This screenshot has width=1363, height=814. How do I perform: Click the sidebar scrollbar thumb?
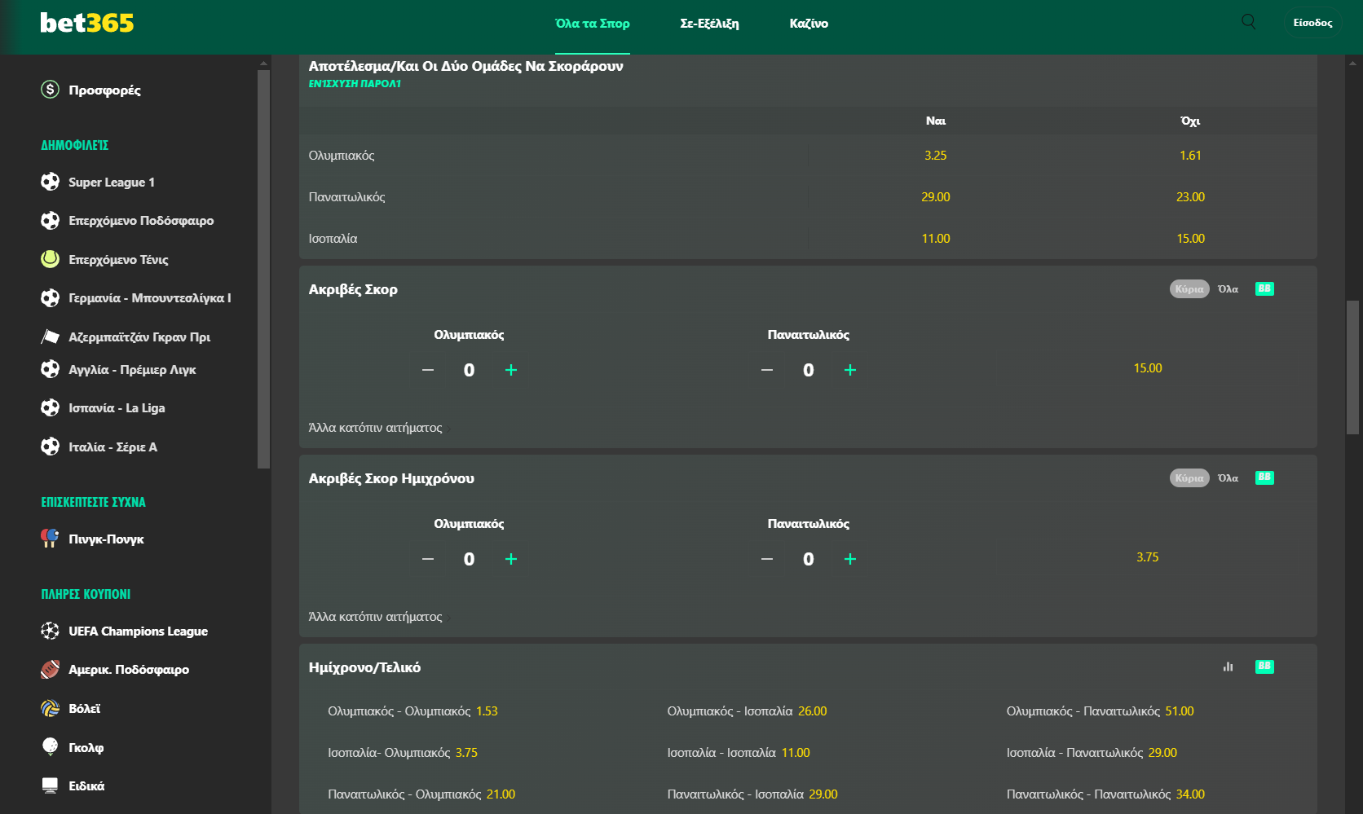(263, 269)
